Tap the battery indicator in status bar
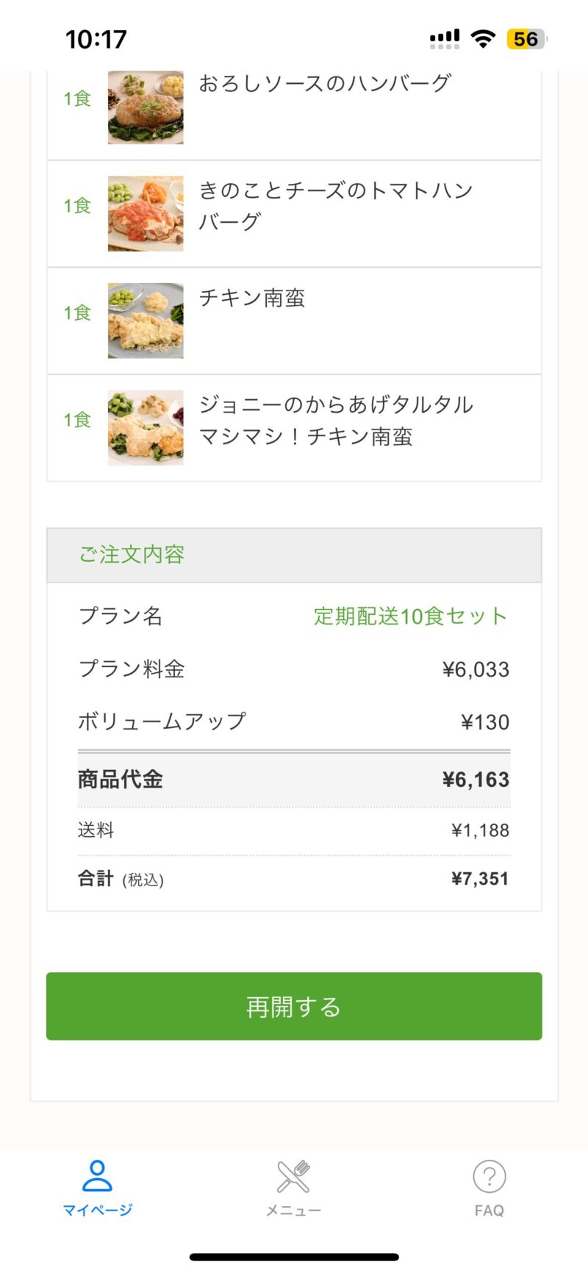 (526, 39)
